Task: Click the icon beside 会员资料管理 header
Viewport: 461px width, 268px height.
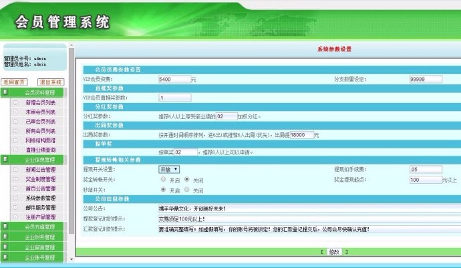Action: 5,92
